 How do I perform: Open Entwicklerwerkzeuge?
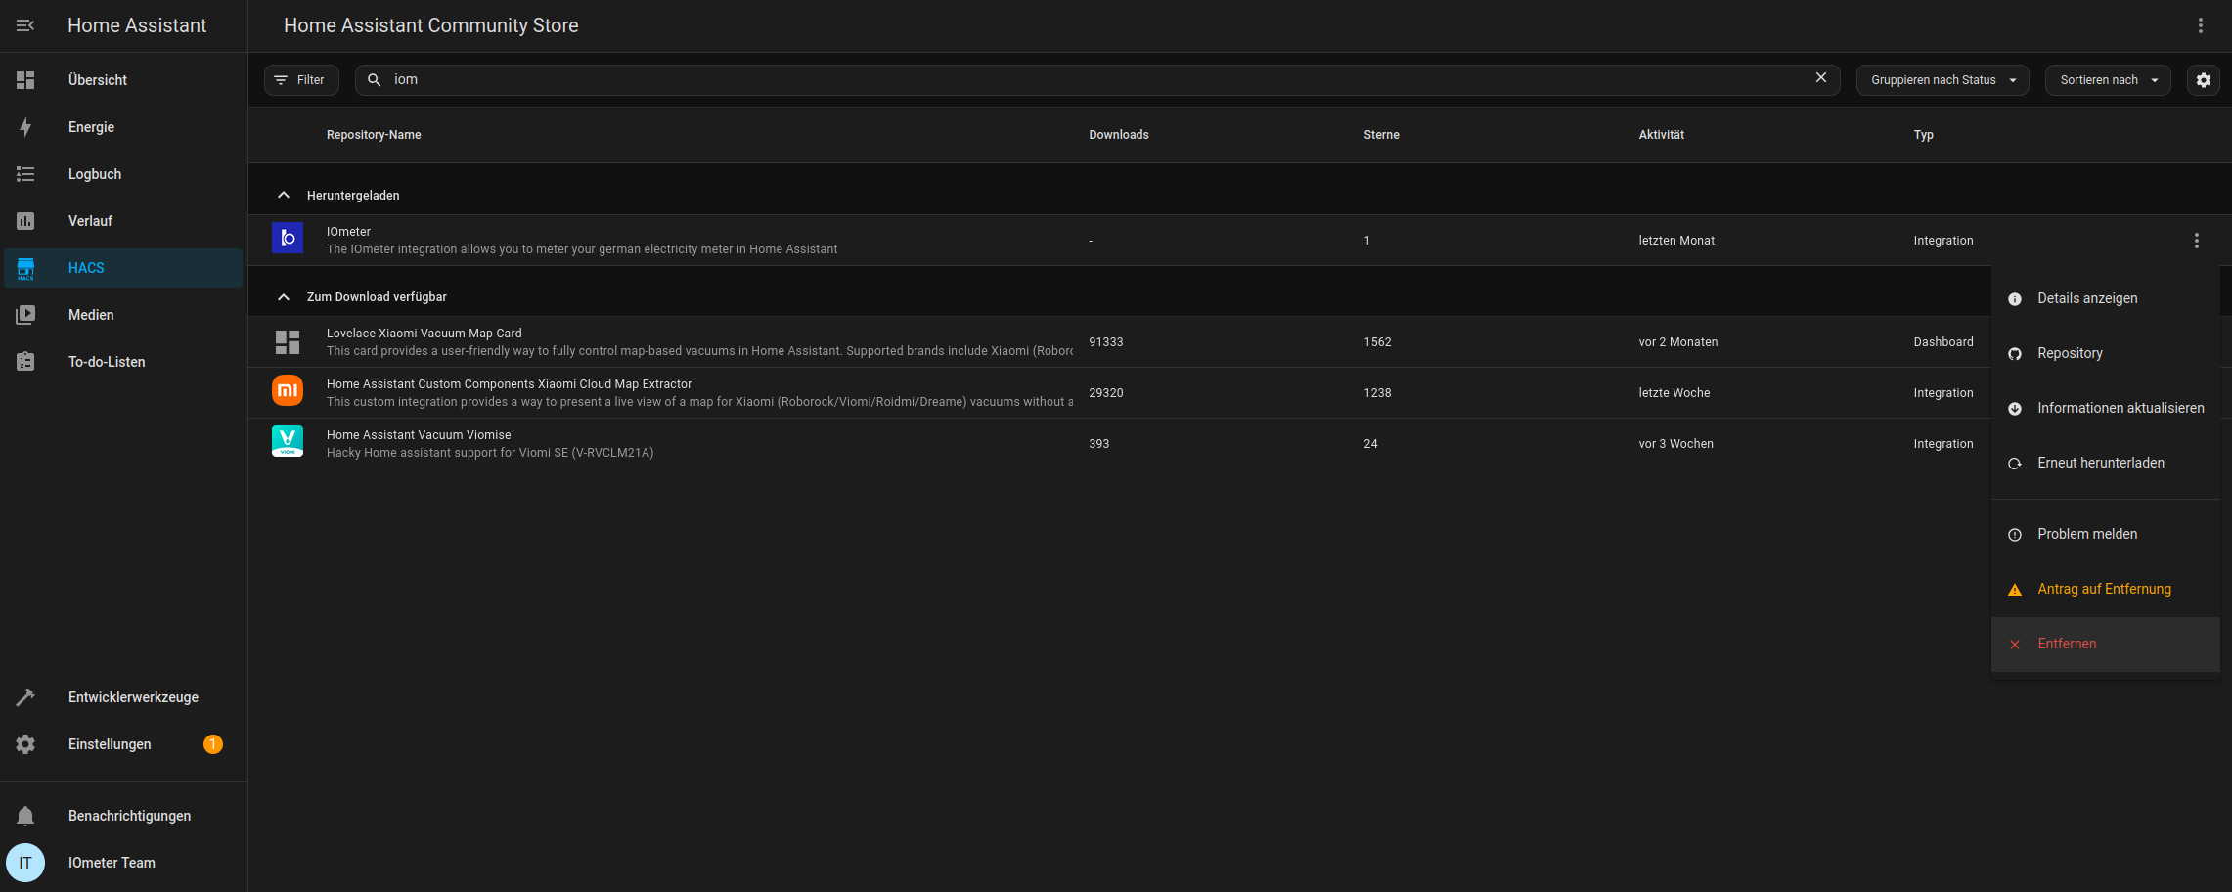(123, 697)
